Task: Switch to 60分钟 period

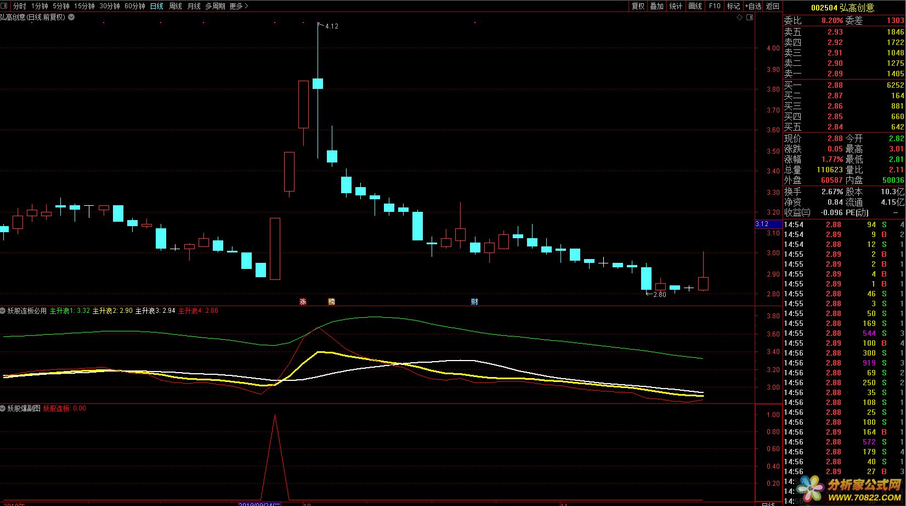Action: [x=134, y=6]
